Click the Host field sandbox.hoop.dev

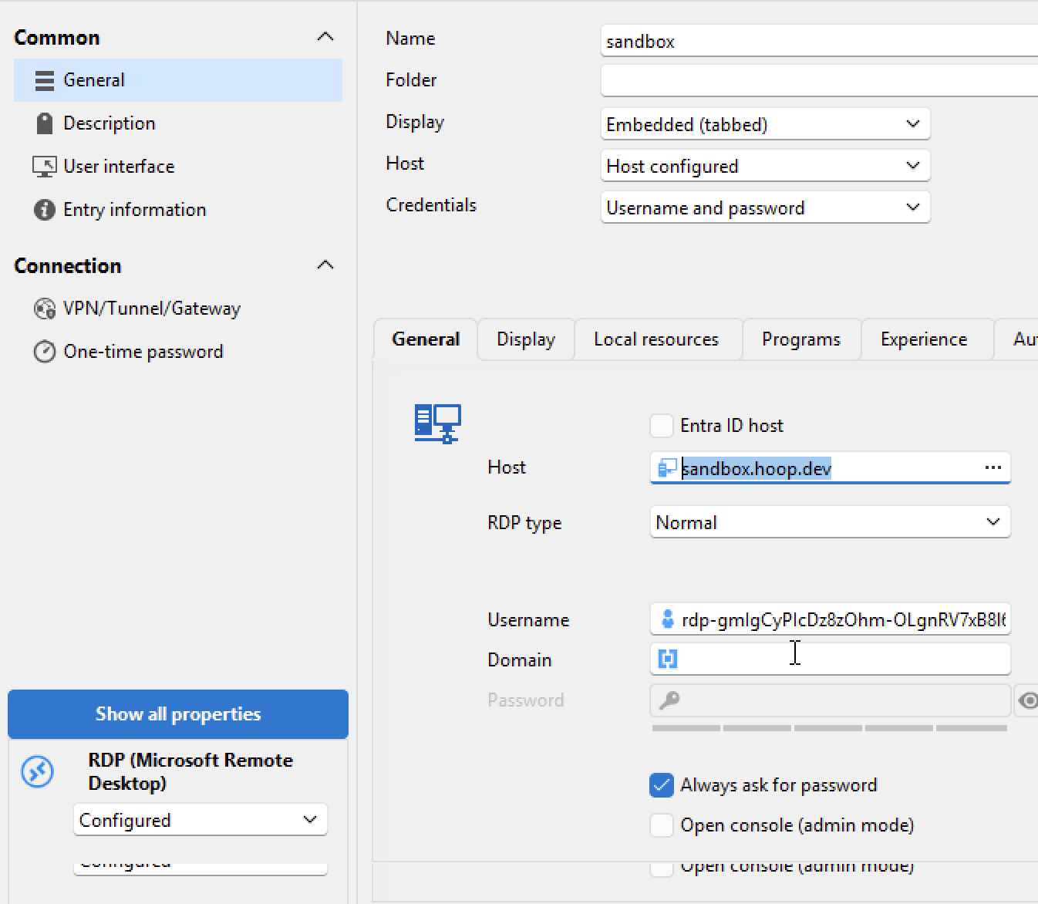[830, 468]
